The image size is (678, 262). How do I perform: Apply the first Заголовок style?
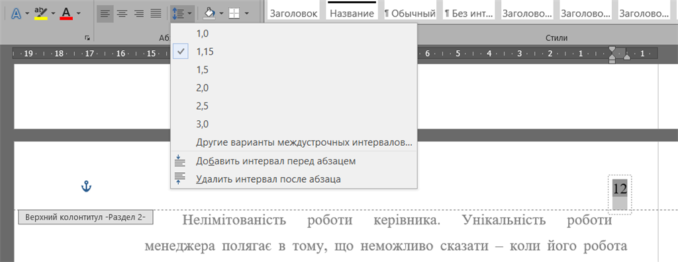(294, 11)
